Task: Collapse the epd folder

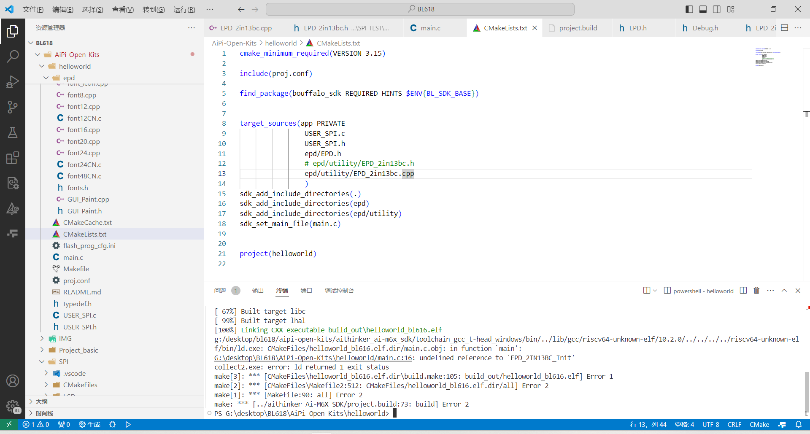Action: tap(46, 78)
